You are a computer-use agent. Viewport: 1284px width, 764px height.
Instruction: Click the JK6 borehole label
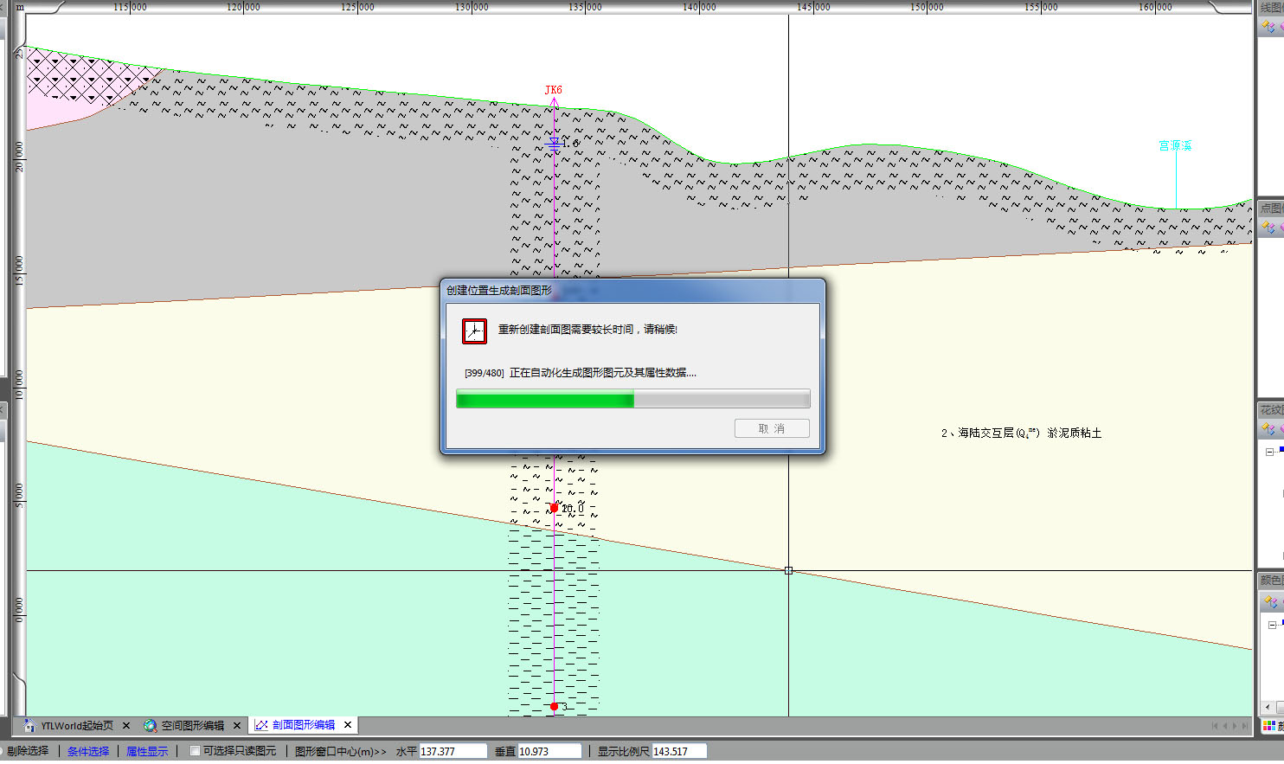pos(554,90)
